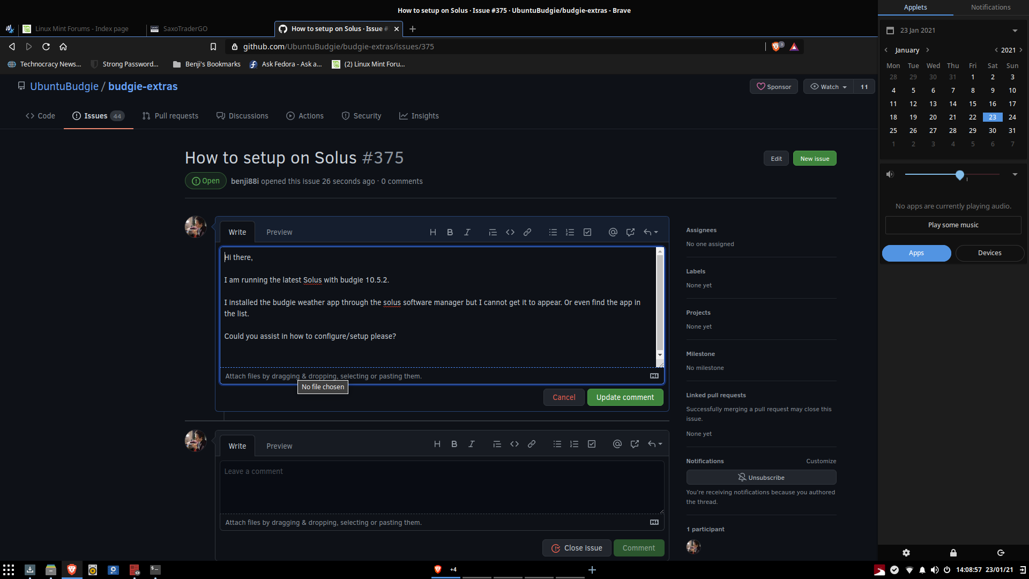Switch to Notifications tab in side panel
This screenshot has height=579, width=1029.
tap(990, 8)
